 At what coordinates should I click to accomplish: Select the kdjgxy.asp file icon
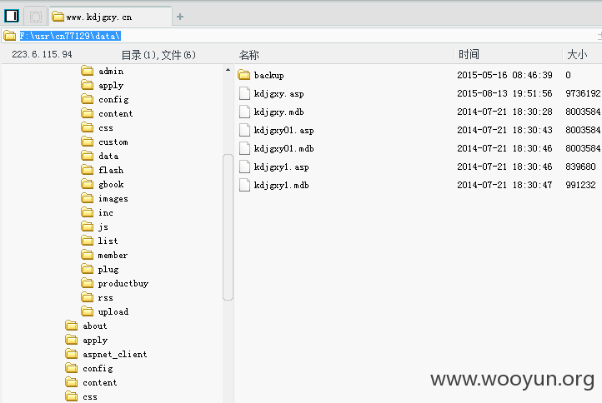[244, 93]
